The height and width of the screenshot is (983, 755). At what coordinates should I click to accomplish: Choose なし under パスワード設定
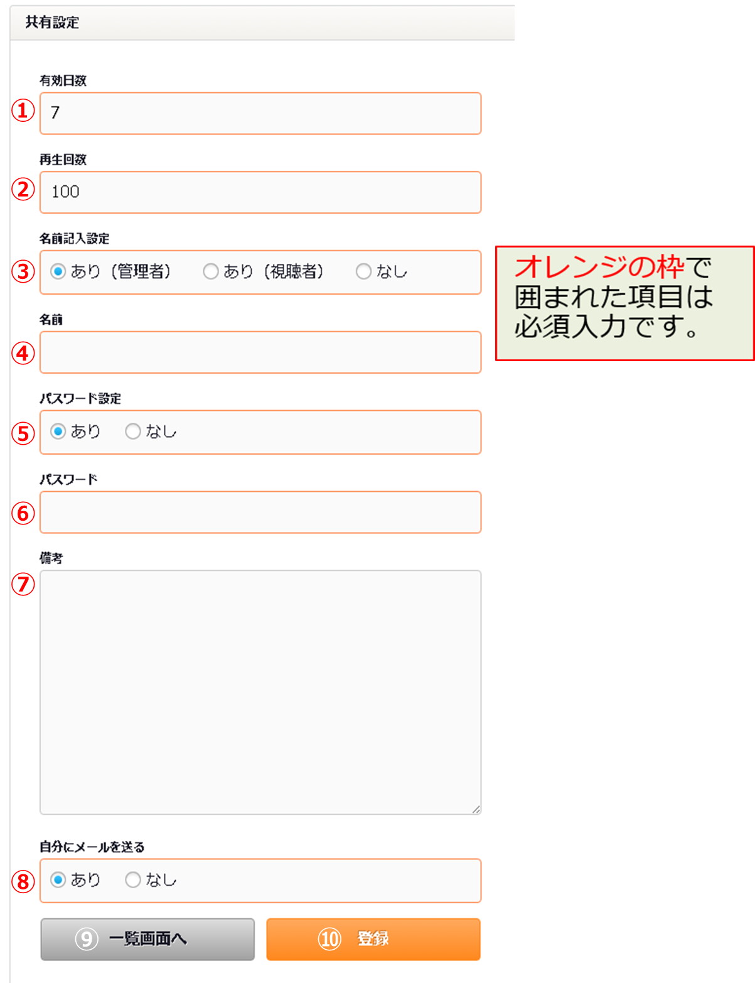pyautogui.click(x=133, y=432)
